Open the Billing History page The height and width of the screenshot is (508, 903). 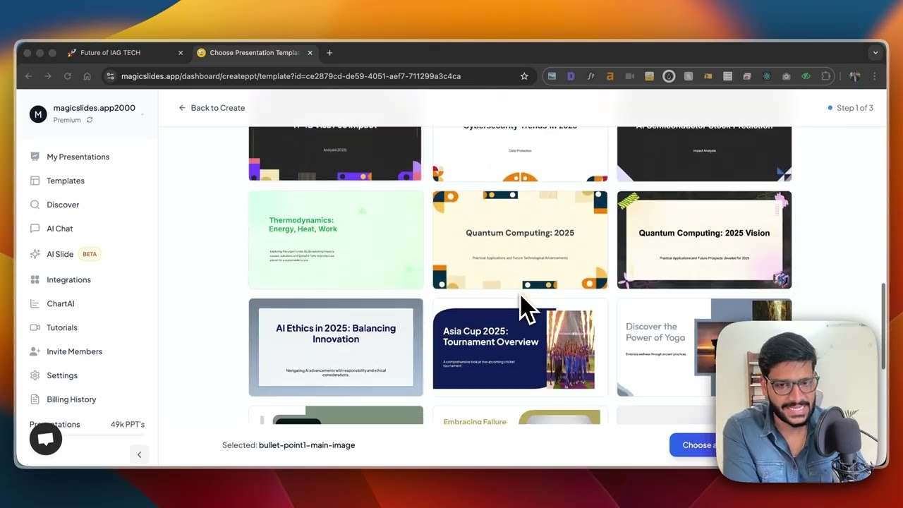63,399
